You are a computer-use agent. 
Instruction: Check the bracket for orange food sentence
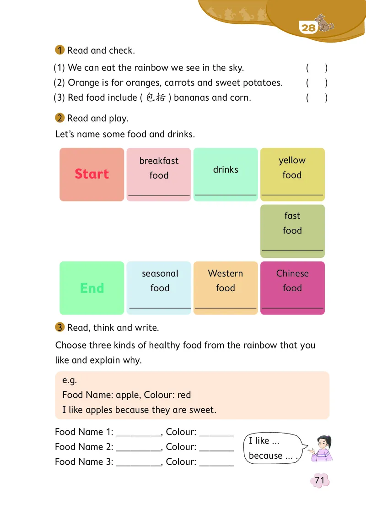(317, 83)
